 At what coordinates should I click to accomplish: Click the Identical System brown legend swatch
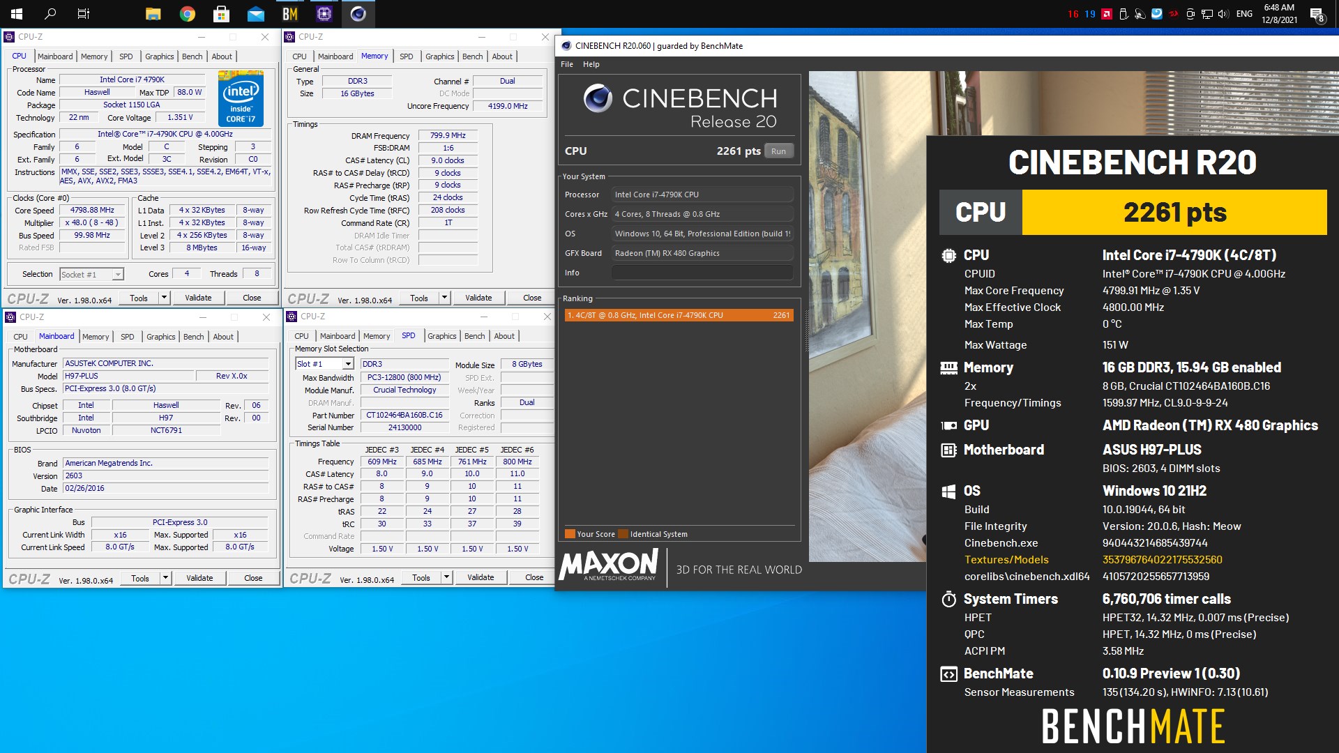[623, 534]
